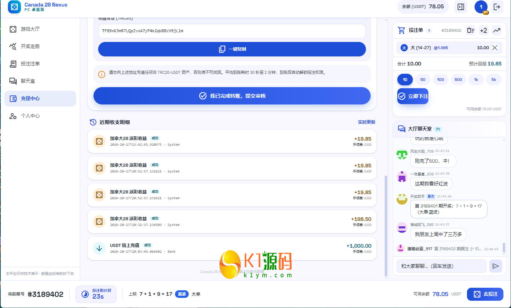Click the 实时更新 link
511x308 pixels.
(x=367, y=122)
